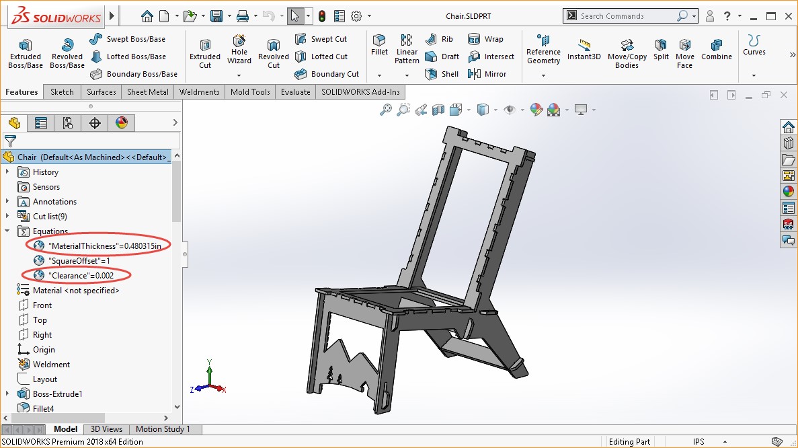798x448 pixels.
Task: Open Options gear icon
Action: pyautogui.click(x=356, y=16)
